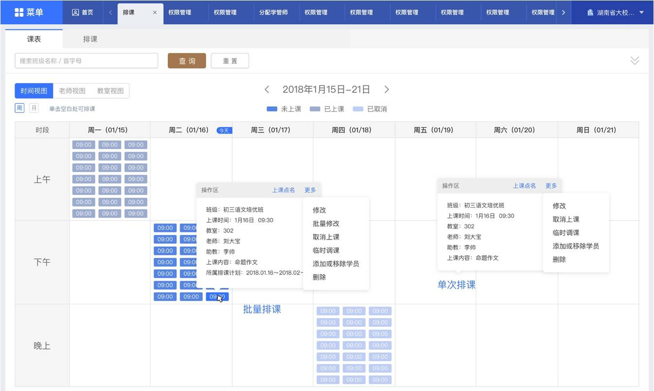Go to 首页 home tab

tap(83, 13)
